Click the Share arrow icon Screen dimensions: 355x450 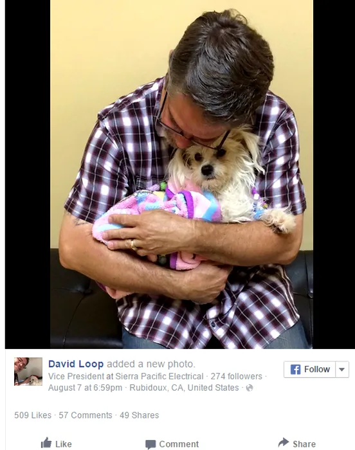tap(284, 442)
